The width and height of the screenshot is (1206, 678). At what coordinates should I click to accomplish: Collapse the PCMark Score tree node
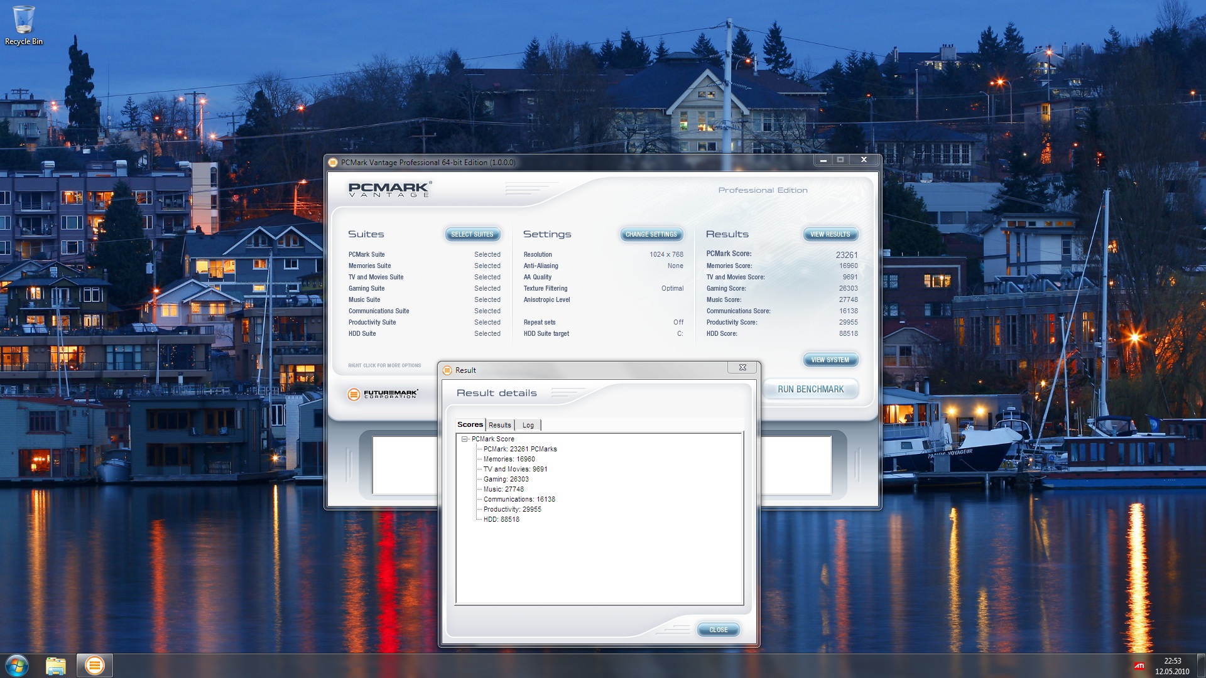[465, 439]
